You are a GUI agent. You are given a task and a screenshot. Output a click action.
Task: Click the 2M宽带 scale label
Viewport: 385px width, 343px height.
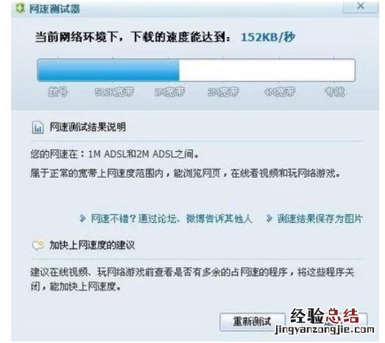pyautogui.click(x=223, y=92)
